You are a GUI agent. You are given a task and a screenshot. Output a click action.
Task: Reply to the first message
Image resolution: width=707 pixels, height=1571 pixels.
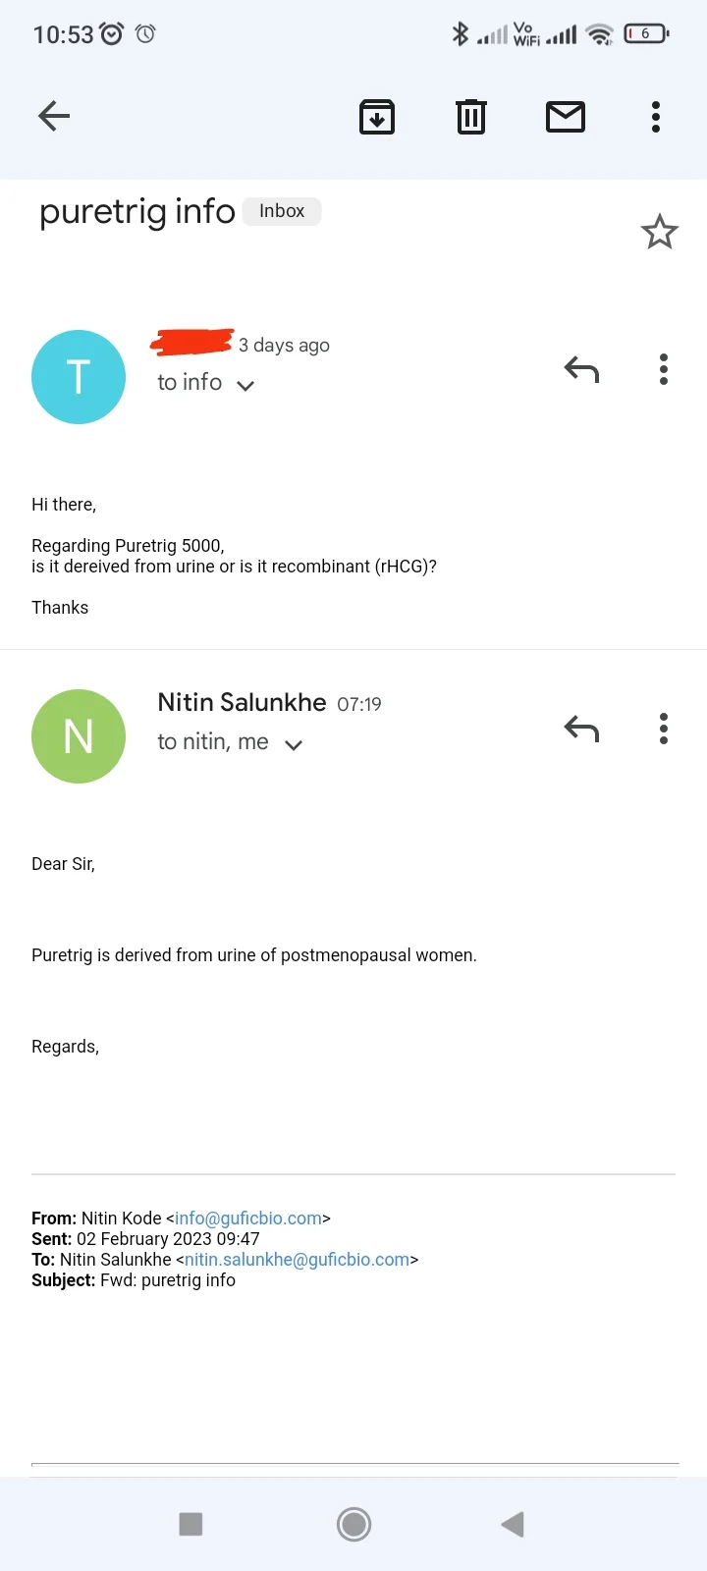[581, 369]
